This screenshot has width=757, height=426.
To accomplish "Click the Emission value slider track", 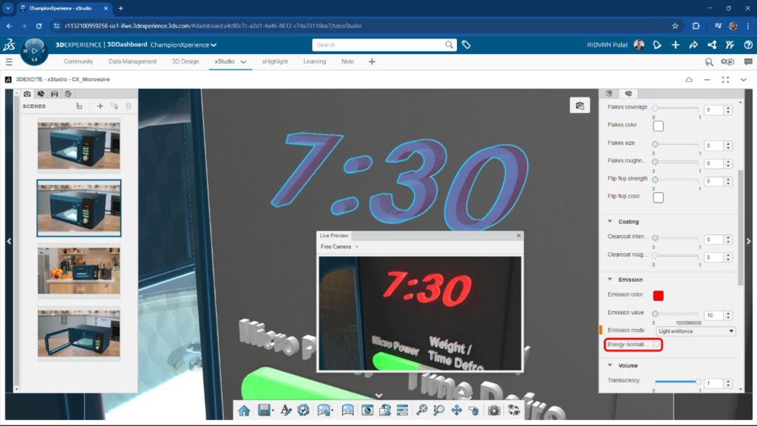I will pyautogui.click(x=676, y=314).
